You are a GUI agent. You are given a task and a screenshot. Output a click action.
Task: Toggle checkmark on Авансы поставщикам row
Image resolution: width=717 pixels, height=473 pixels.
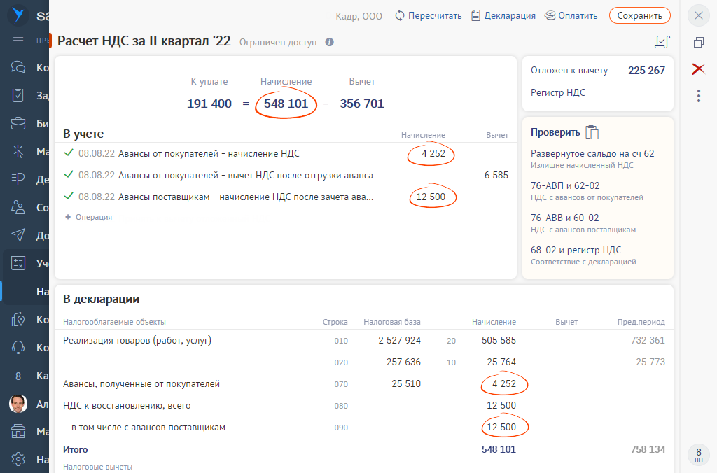(68, 197)
